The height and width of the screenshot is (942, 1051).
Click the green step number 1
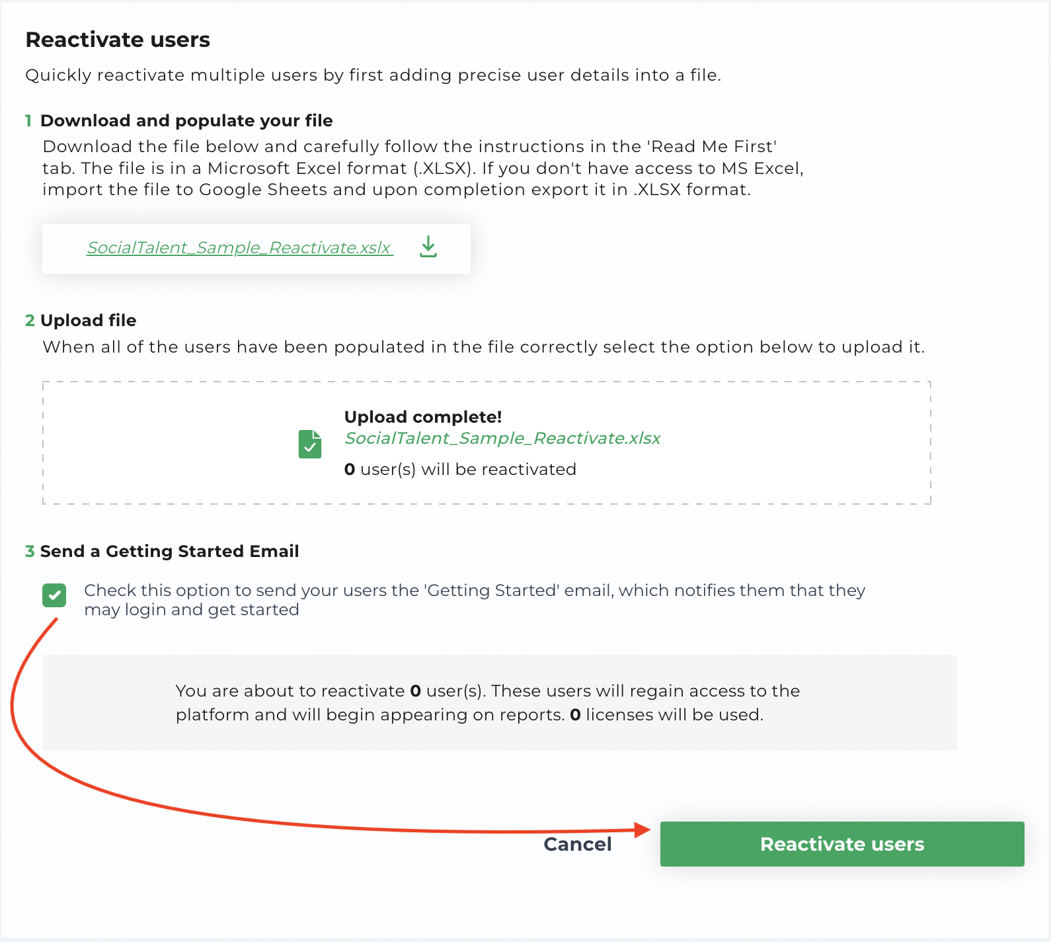pyautogui.click(x=28, y=120)
